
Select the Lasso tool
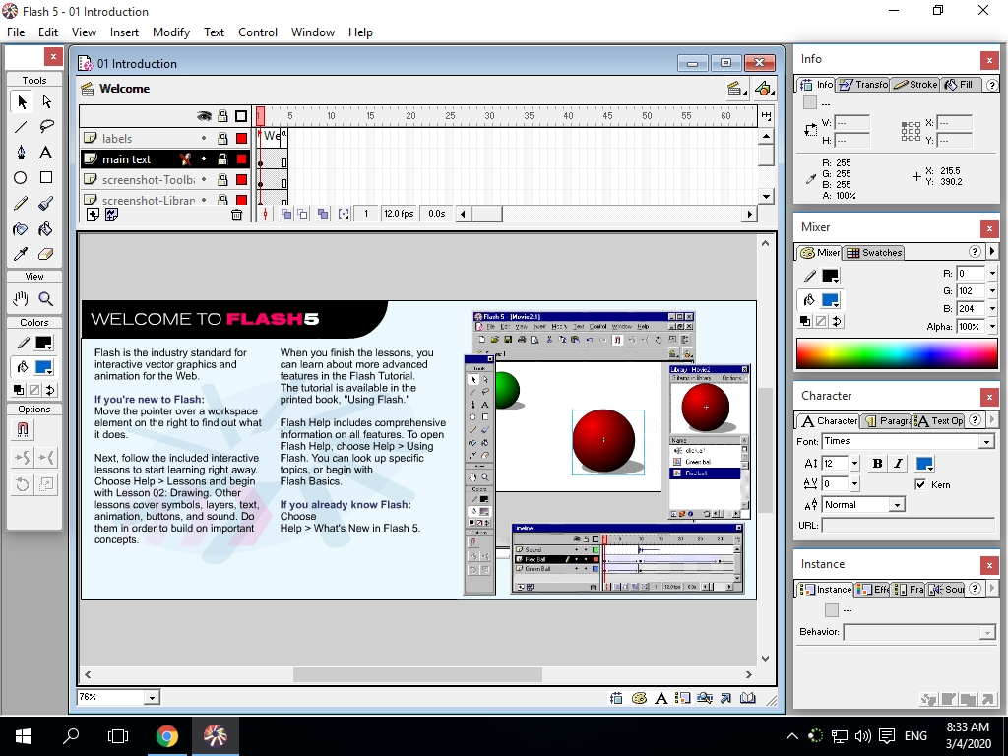[46, 127]
